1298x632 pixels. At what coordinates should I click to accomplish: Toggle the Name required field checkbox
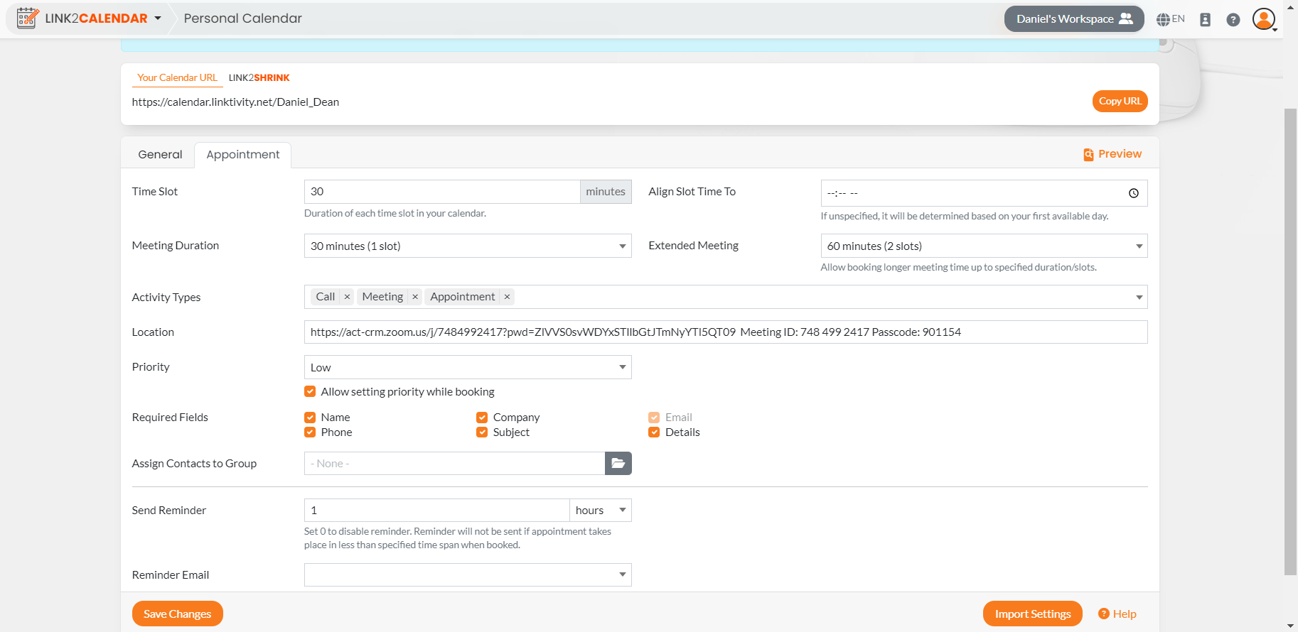tap(310, 418)
